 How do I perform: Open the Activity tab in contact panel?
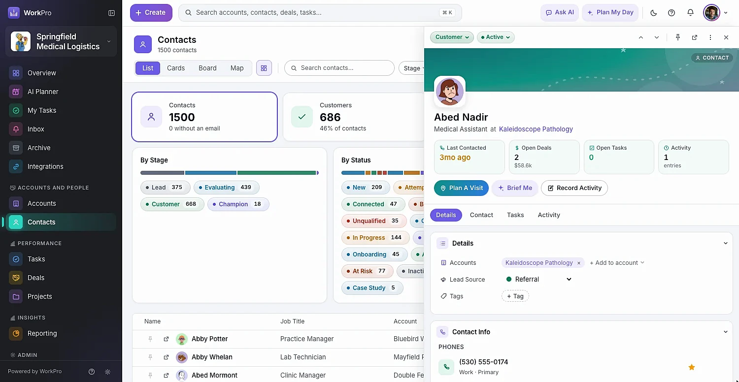tap(549, 215)
